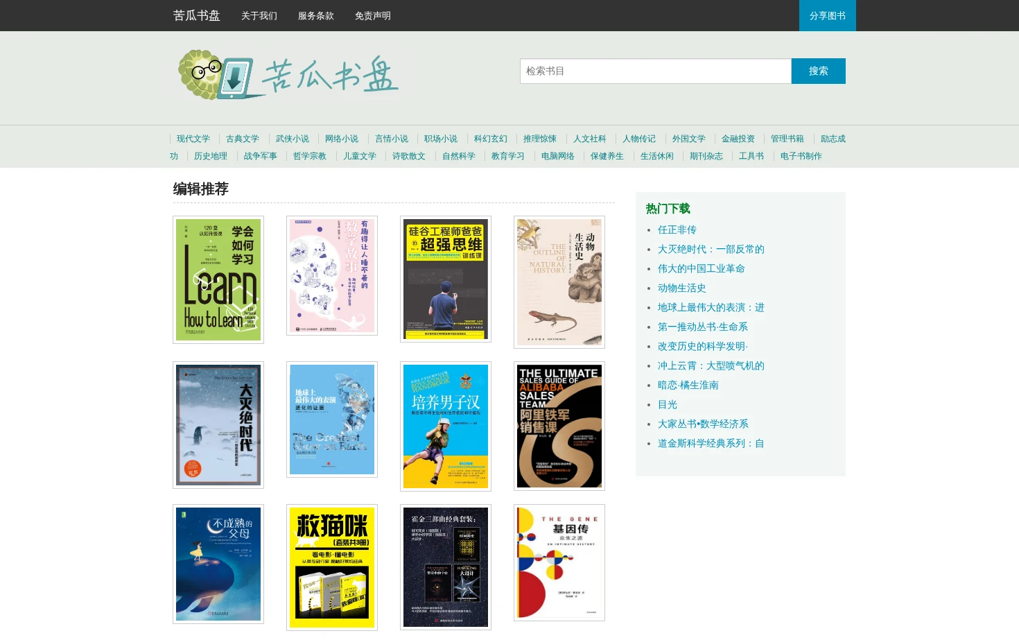Viewport: 1019px width, 640px height.
Task: Open the 地球上最伟大的表演 book cover
Action: coord(332,420)
